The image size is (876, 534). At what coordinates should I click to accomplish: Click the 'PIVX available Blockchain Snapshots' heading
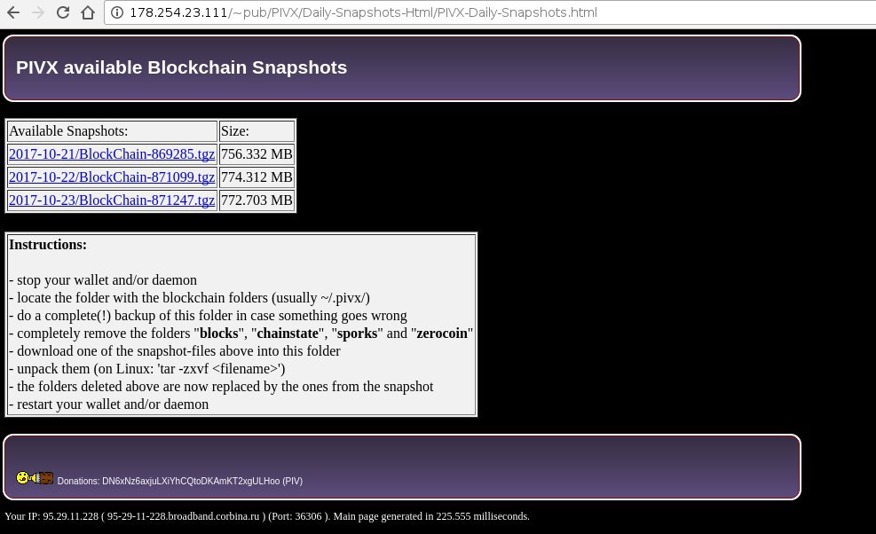(182, 67)
